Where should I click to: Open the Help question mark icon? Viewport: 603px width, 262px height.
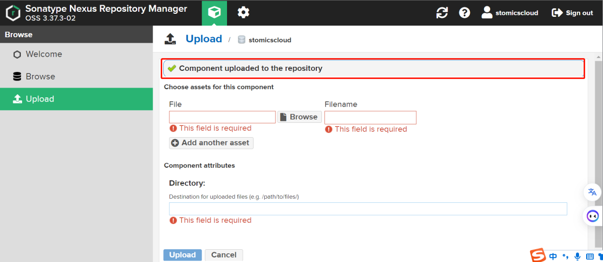pyautogui.click(x=464, y=13)
